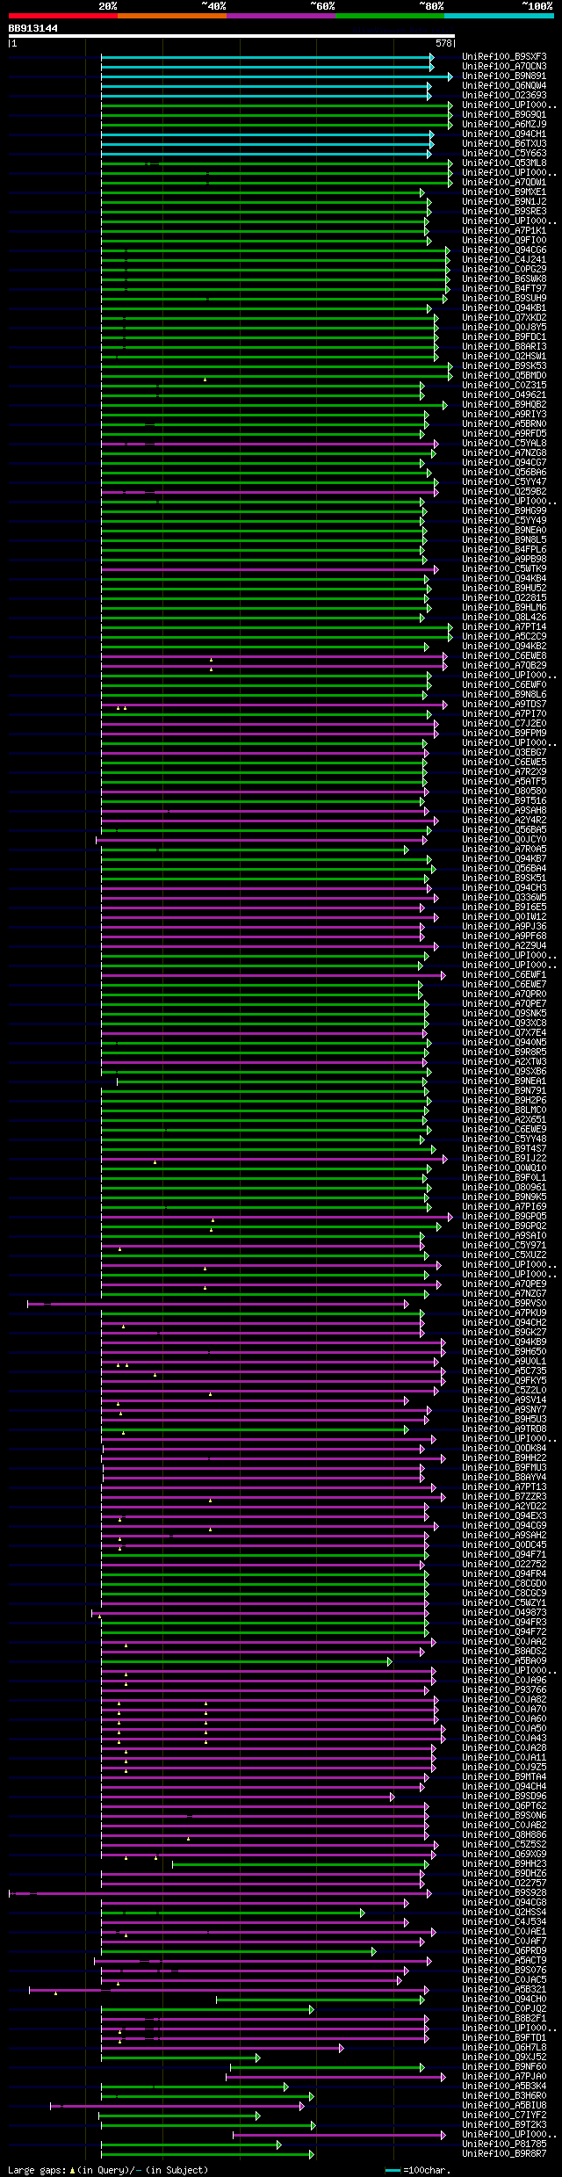Image resolution: width=562 pixels, height=2177 pixels.
Task: Click the UniRef100_A5B321 label
Action: click(x=504, y=1990)
